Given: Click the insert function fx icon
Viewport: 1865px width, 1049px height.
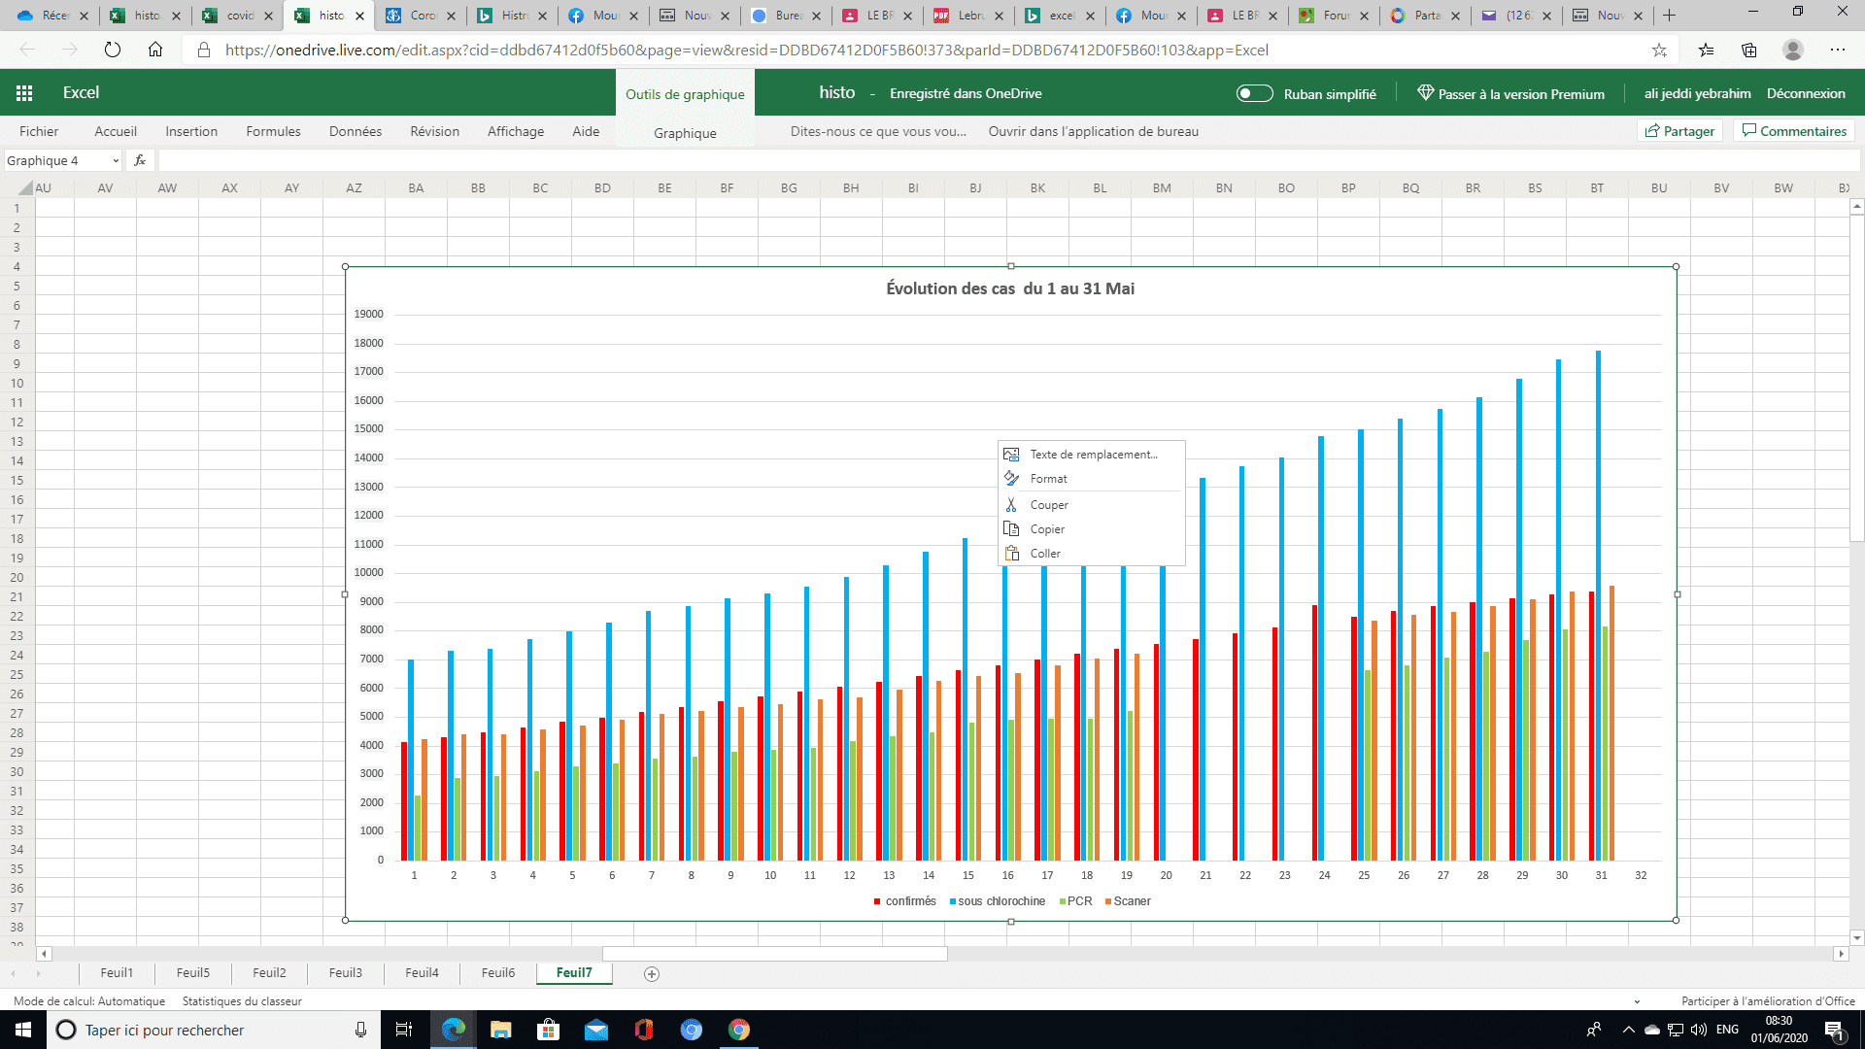Looking at the screenshot, I should coord(140,161).
